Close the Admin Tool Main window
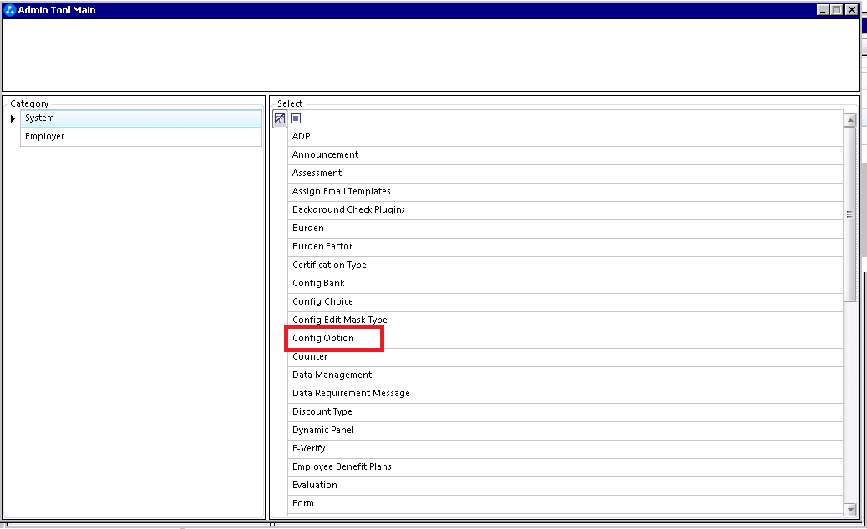Image resolution: width=867 pixels, height=529 pixels. [x=851, y=10]
